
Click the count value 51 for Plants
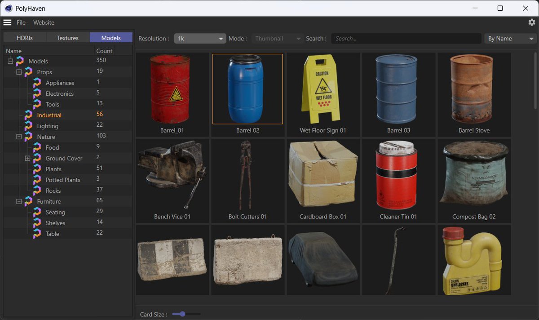(100, 168)
